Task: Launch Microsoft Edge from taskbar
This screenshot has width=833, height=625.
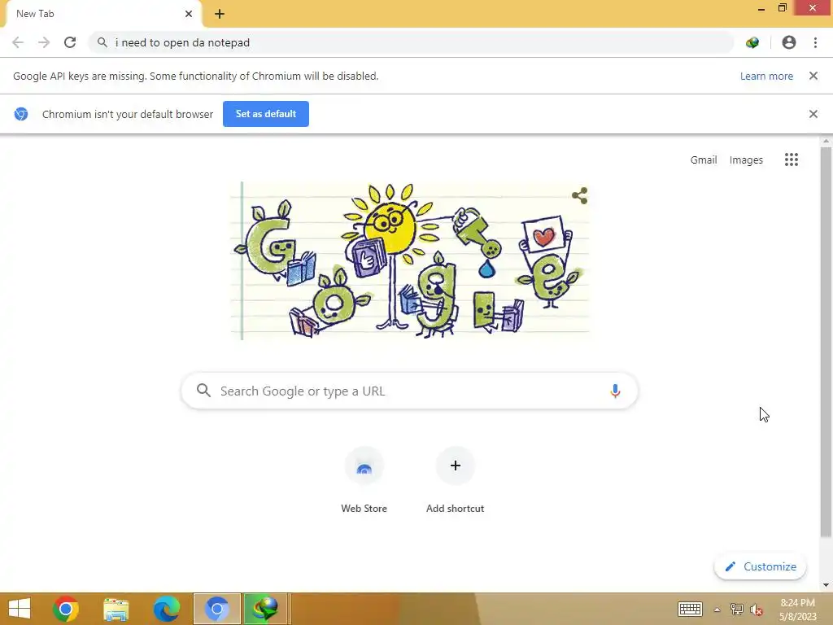Action: [x=166, y=609]
